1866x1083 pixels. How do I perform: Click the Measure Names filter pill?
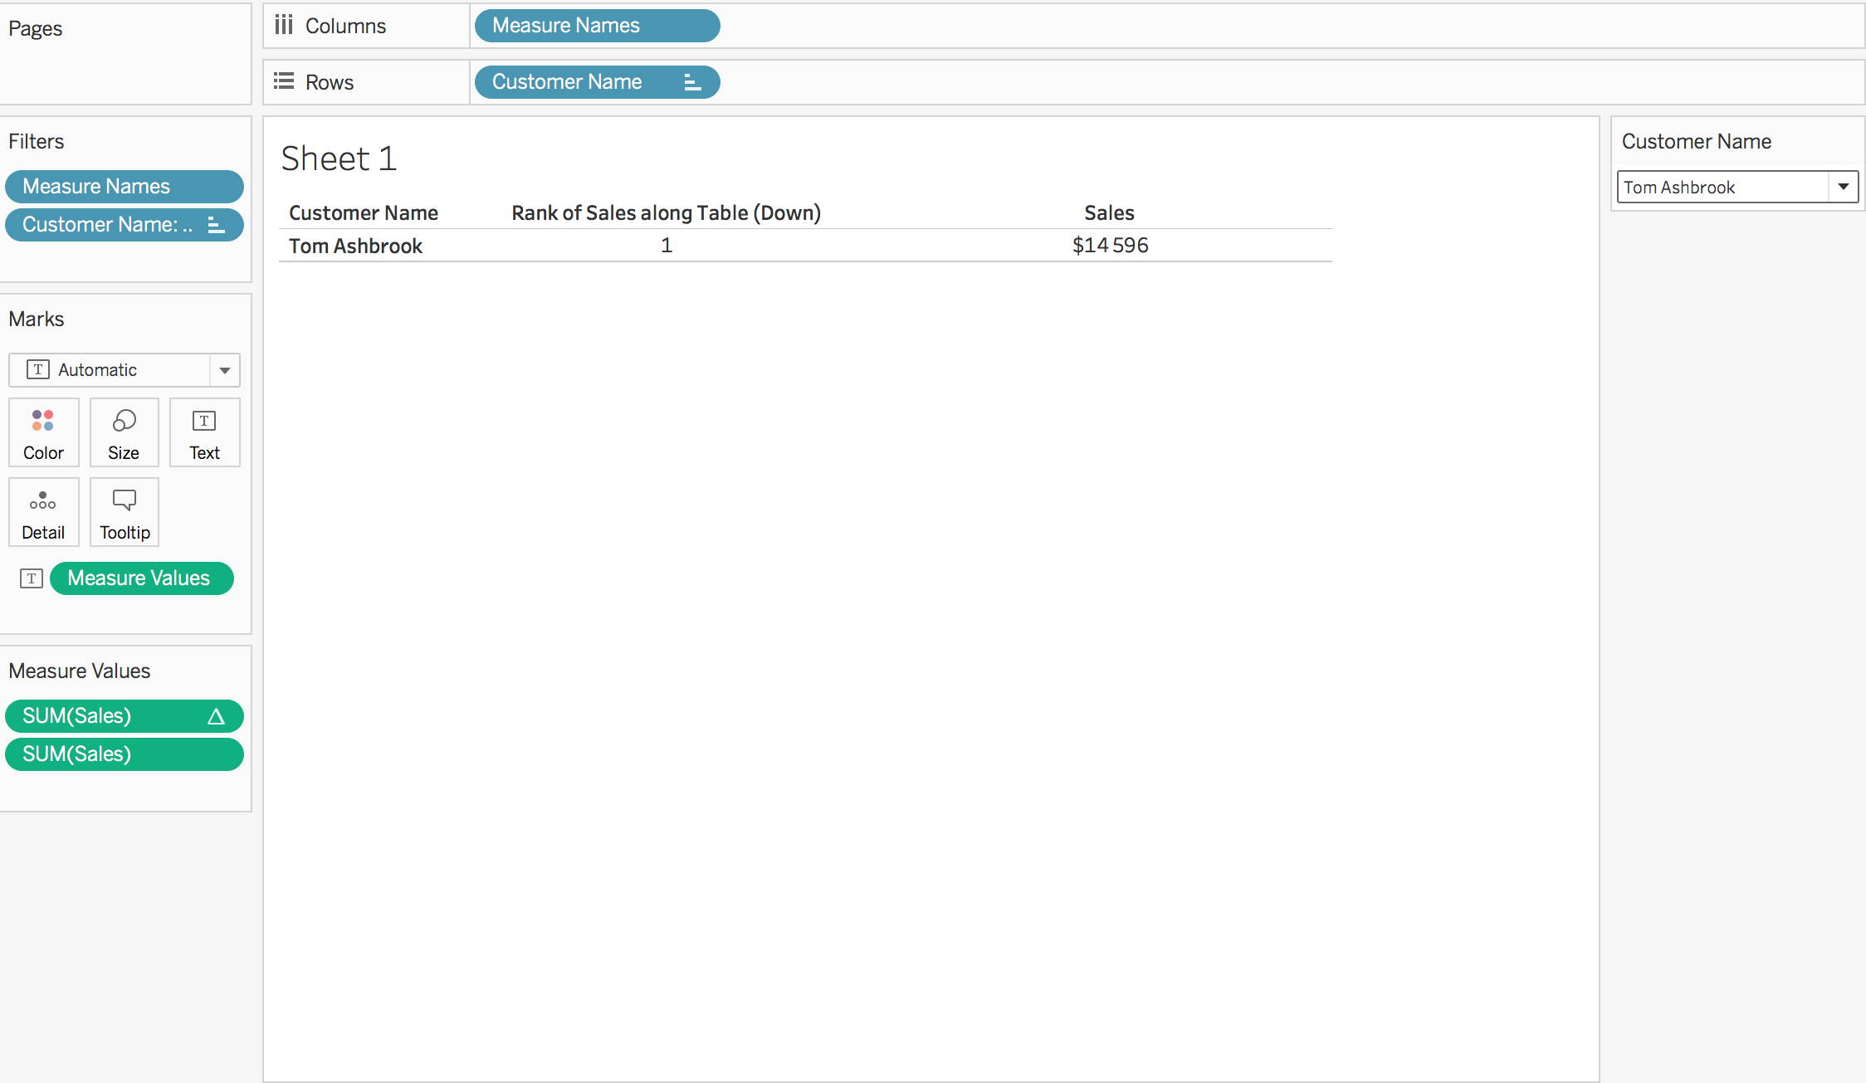point(124,187)
